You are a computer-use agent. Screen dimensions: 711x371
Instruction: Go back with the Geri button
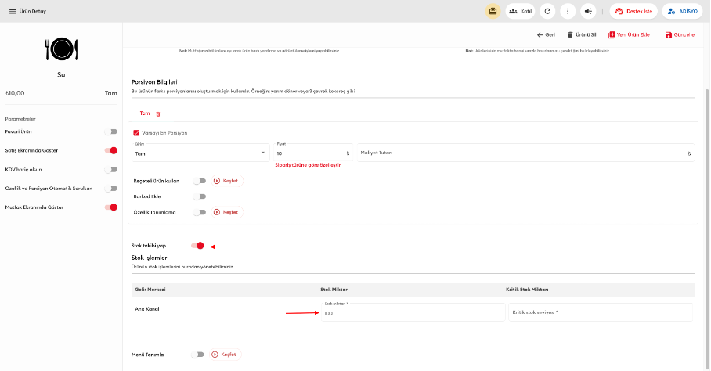pos(546,35)
